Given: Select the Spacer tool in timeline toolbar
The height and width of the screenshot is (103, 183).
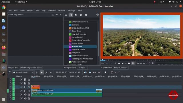Looking at the screenshot, I should [51, 72].
